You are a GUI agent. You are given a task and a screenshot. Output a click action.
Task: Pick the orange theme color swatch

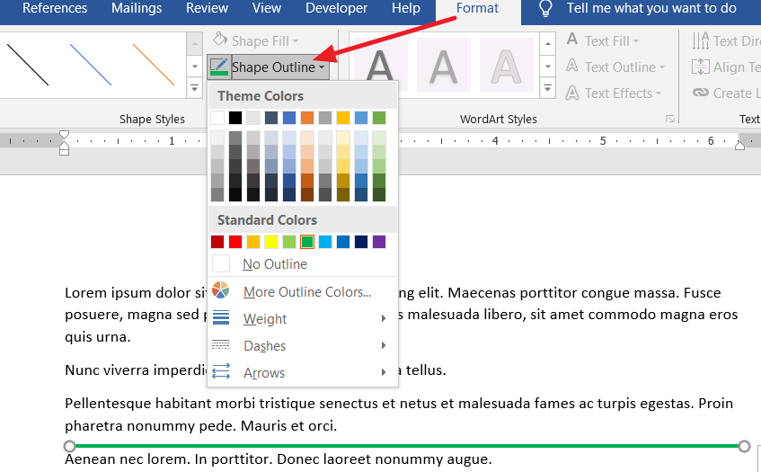(306, 118)
